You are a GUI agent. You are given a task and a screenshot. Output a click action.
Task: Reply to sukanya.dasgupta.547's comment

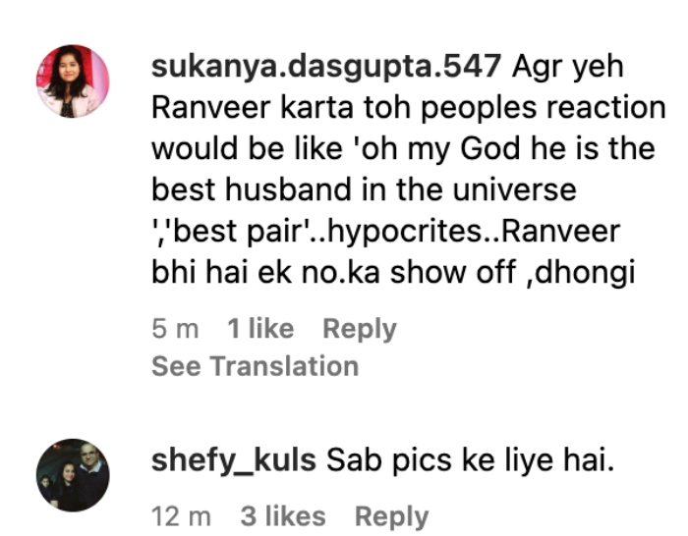(360, 329)
